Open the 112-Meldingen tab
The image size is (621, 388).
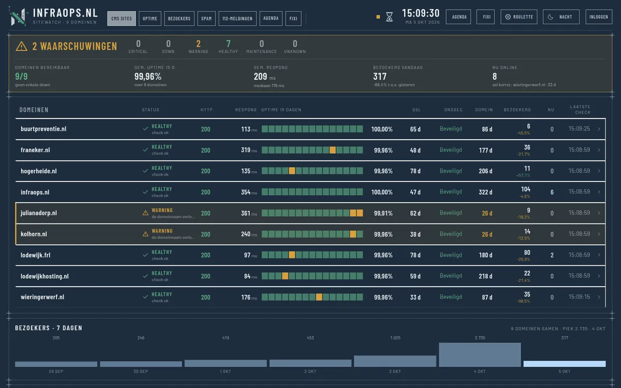coord(238,19)
